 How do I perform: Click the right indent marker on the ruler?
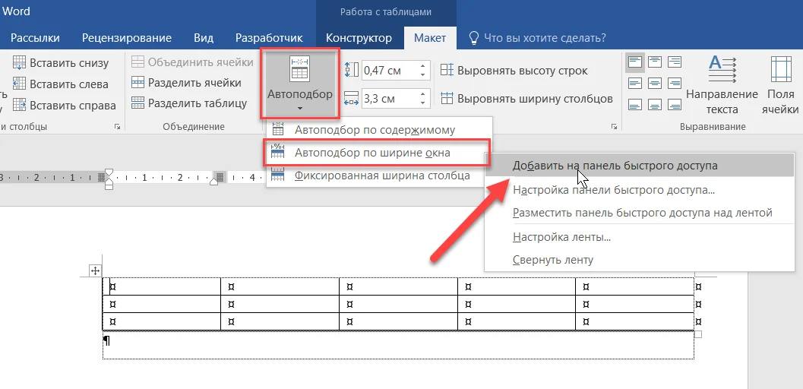(214, 181)
